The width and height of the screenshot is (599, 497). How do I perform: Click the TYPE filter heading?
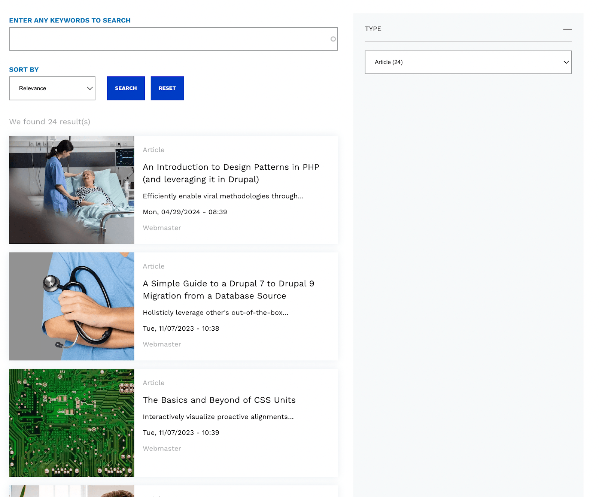pos(373,29)
